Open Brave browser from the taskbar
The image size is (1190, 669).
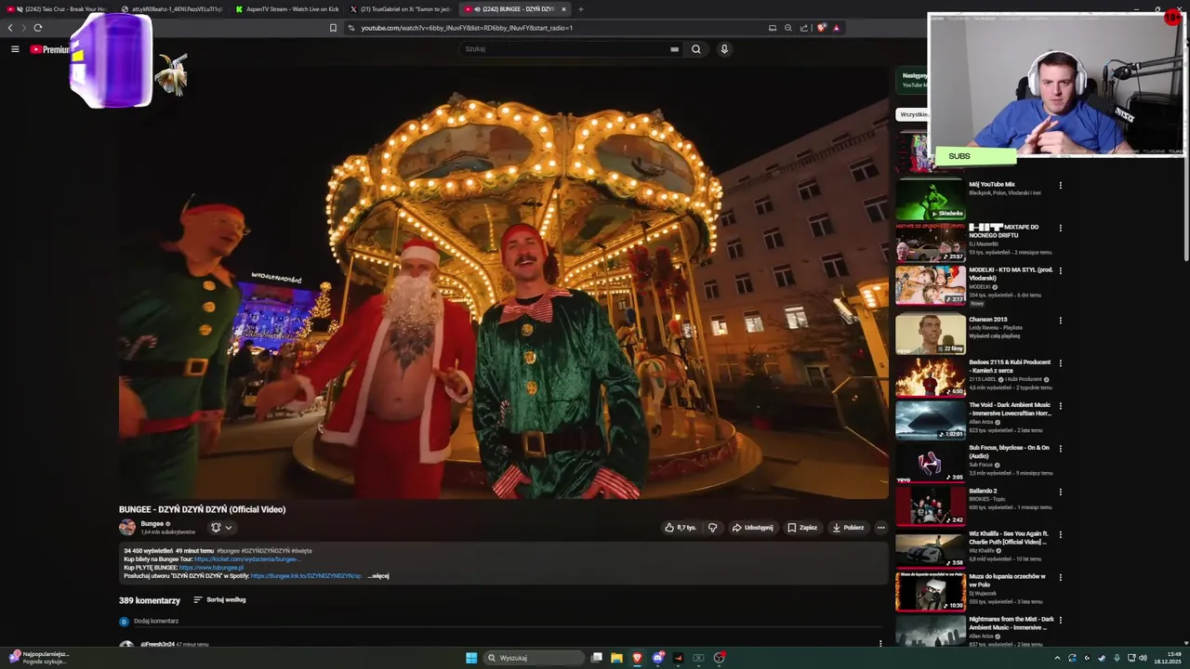click(x=637, y=658)
